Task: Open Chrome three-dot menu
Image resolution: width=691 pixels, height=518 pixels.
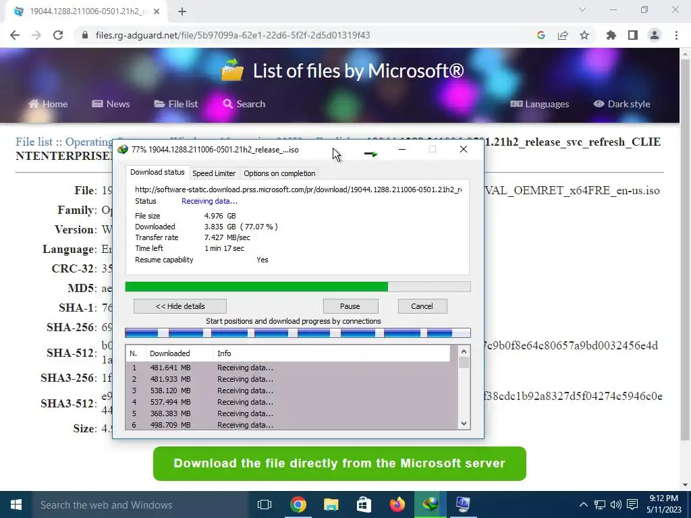Action: point(676,35)
